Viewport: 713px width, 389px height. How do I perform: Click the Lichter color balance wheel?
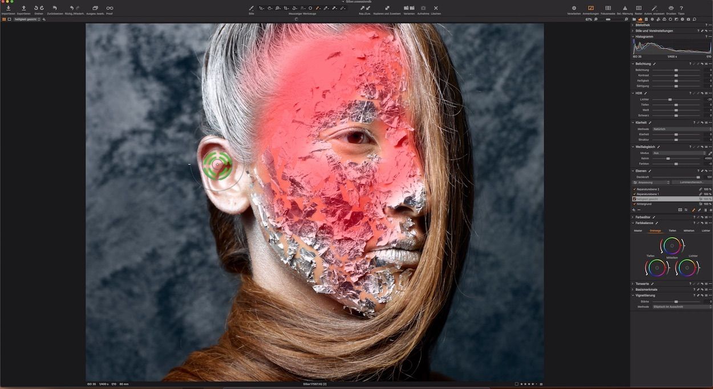click(687, 268)
